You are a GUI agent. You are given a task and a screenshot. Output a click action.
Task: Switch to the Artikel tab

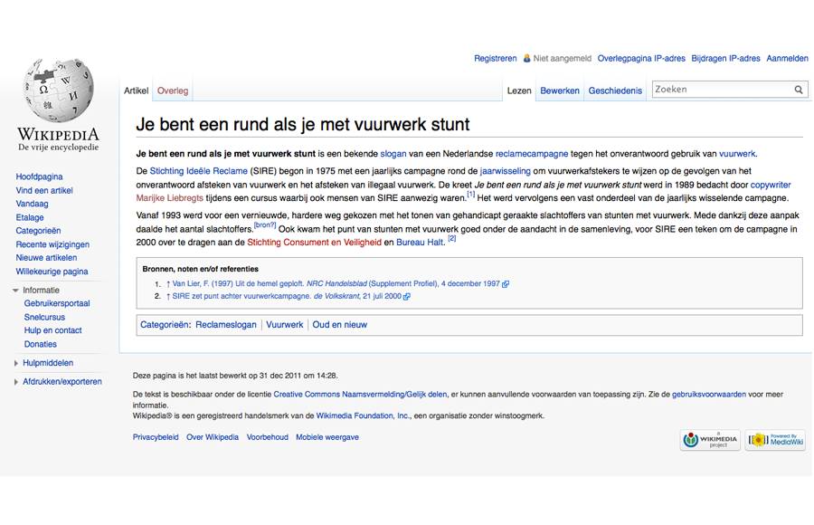click(136, 91)
